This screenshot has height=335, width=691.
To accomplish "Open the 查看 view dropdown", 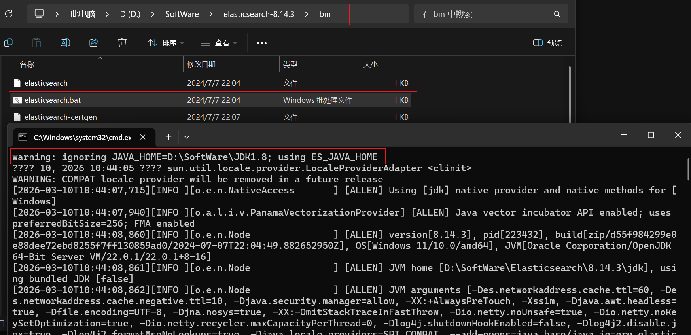I will pos(219,43).
